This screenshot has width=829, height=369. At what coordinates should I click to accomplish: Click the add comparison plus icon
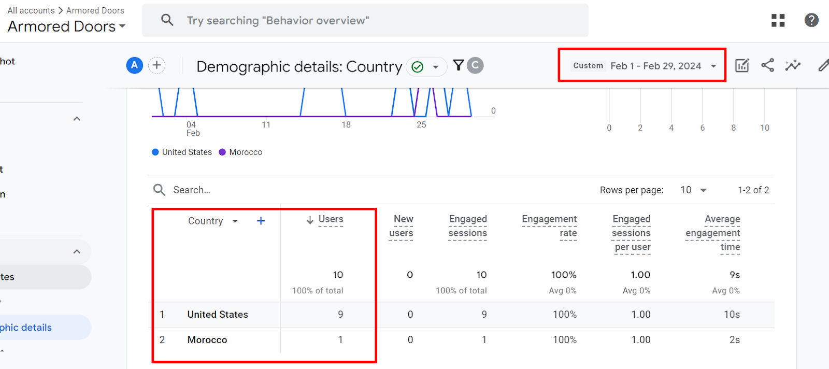coord(157,65)
